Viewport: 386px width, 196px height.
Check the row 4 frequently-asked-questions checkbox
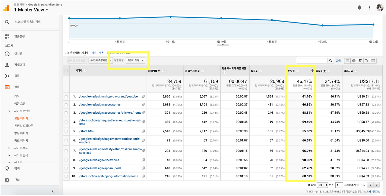tap(66, 122)
